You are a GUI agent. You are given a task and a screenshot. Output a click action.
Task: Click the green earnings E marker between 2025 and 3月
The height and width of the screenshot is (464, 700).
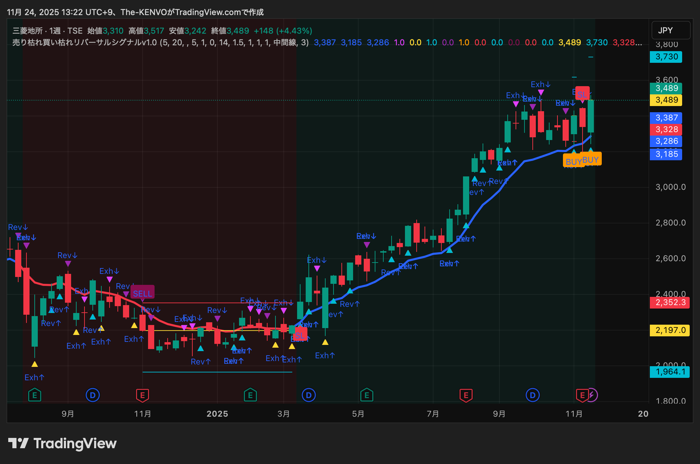[x=250, y=395]
